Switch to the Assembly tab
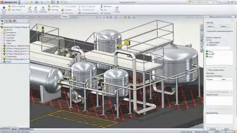Screen dimensions: 237x133 point(5,17)
